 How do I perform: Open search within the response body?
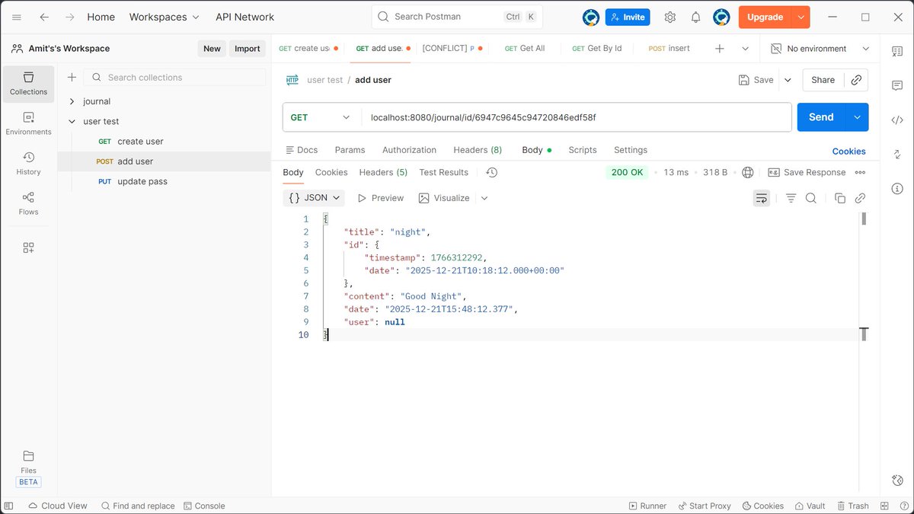pyautogui.click(x=812, y=198)
